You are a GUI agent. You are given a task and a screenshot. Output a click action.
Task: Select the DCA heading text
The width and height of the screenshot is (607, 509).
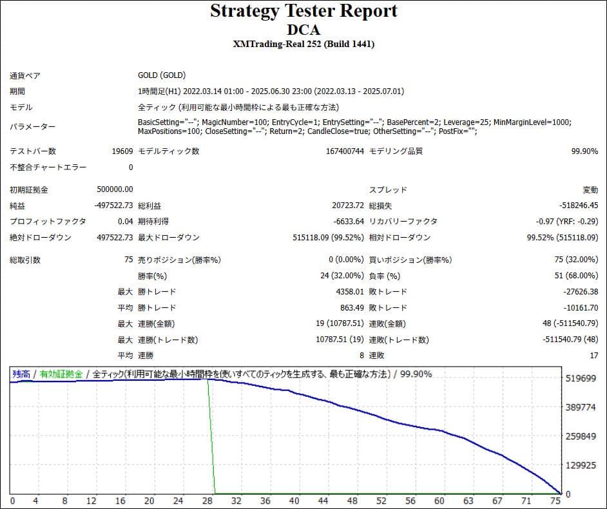tap(303, 30)
